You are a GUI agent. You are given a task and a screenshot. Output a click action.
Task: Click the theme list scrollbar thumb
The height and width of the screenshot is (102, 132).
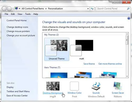[127, 40]
